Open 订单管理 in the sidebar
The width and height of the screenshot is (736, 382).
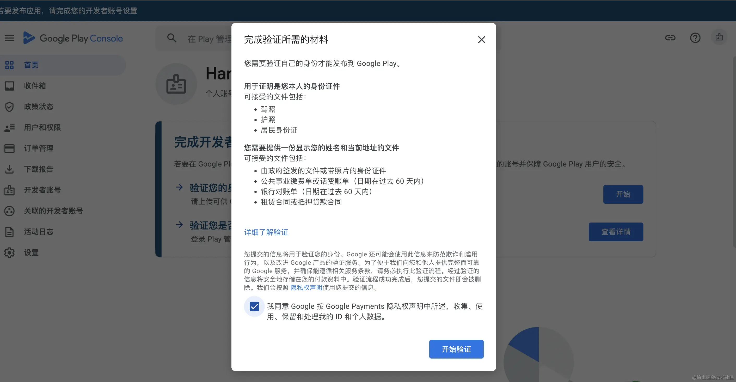(x=63, y=148)
